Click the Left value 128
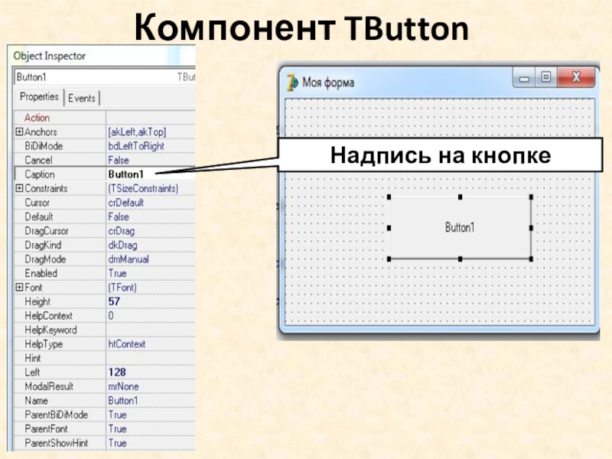Image resolution: width=612 pixels, height=459 pixels. pyautogui.click(x=117, y=372)
